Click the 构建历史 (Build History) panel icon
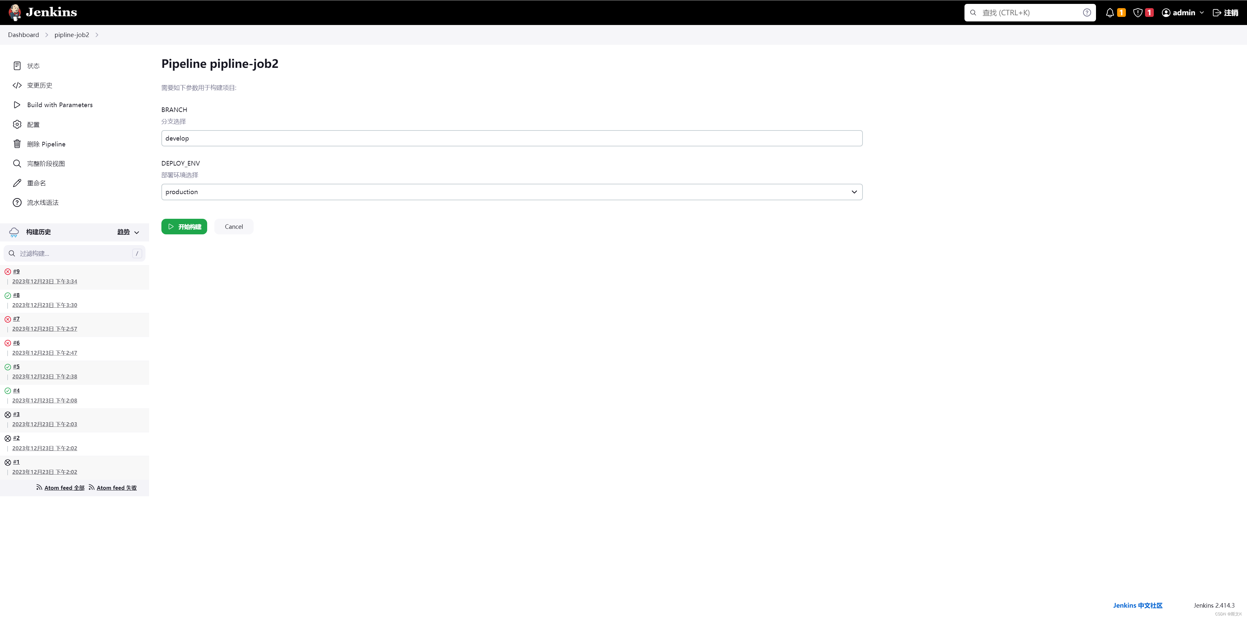This screenshot has width=1247, height=619. point(14,231)
